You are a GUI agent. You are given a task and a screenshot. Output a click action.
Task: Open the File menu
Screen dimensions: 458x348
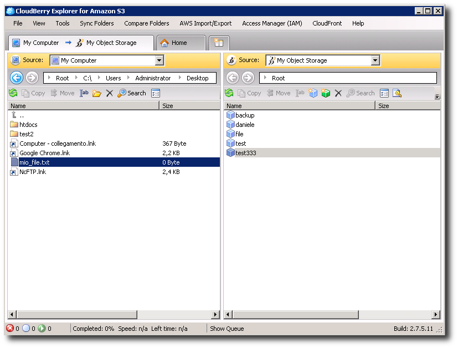18,23
